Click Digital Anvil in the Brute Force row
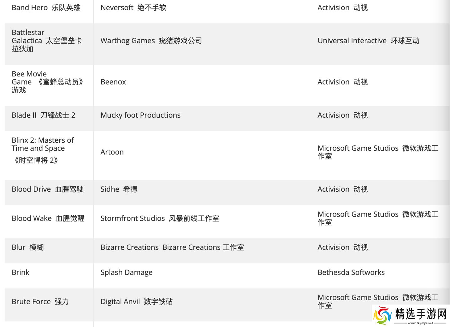Screen dimensions: 450x327 pos(136,302)
